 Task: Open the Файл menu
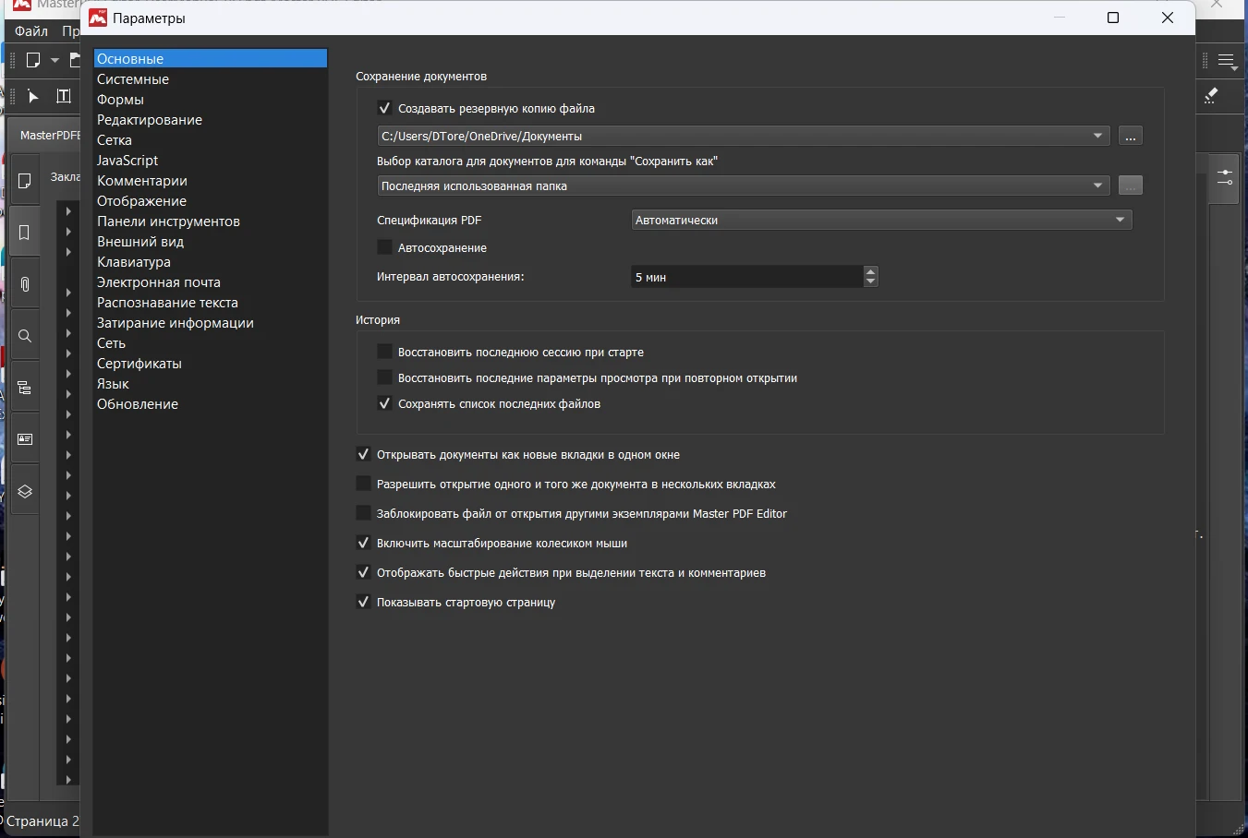31,31
